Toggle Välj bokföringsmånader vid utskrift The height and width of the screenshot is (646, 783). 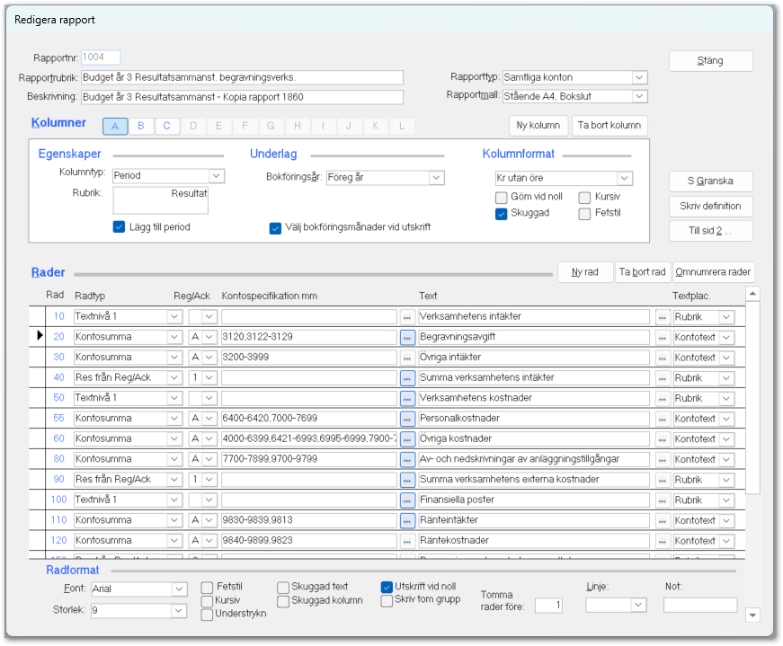coord(275,228)
